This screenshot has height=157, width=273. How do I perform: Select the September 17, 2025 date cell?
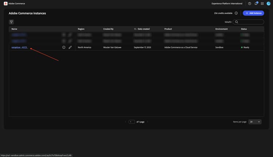(x=142, y=47)
